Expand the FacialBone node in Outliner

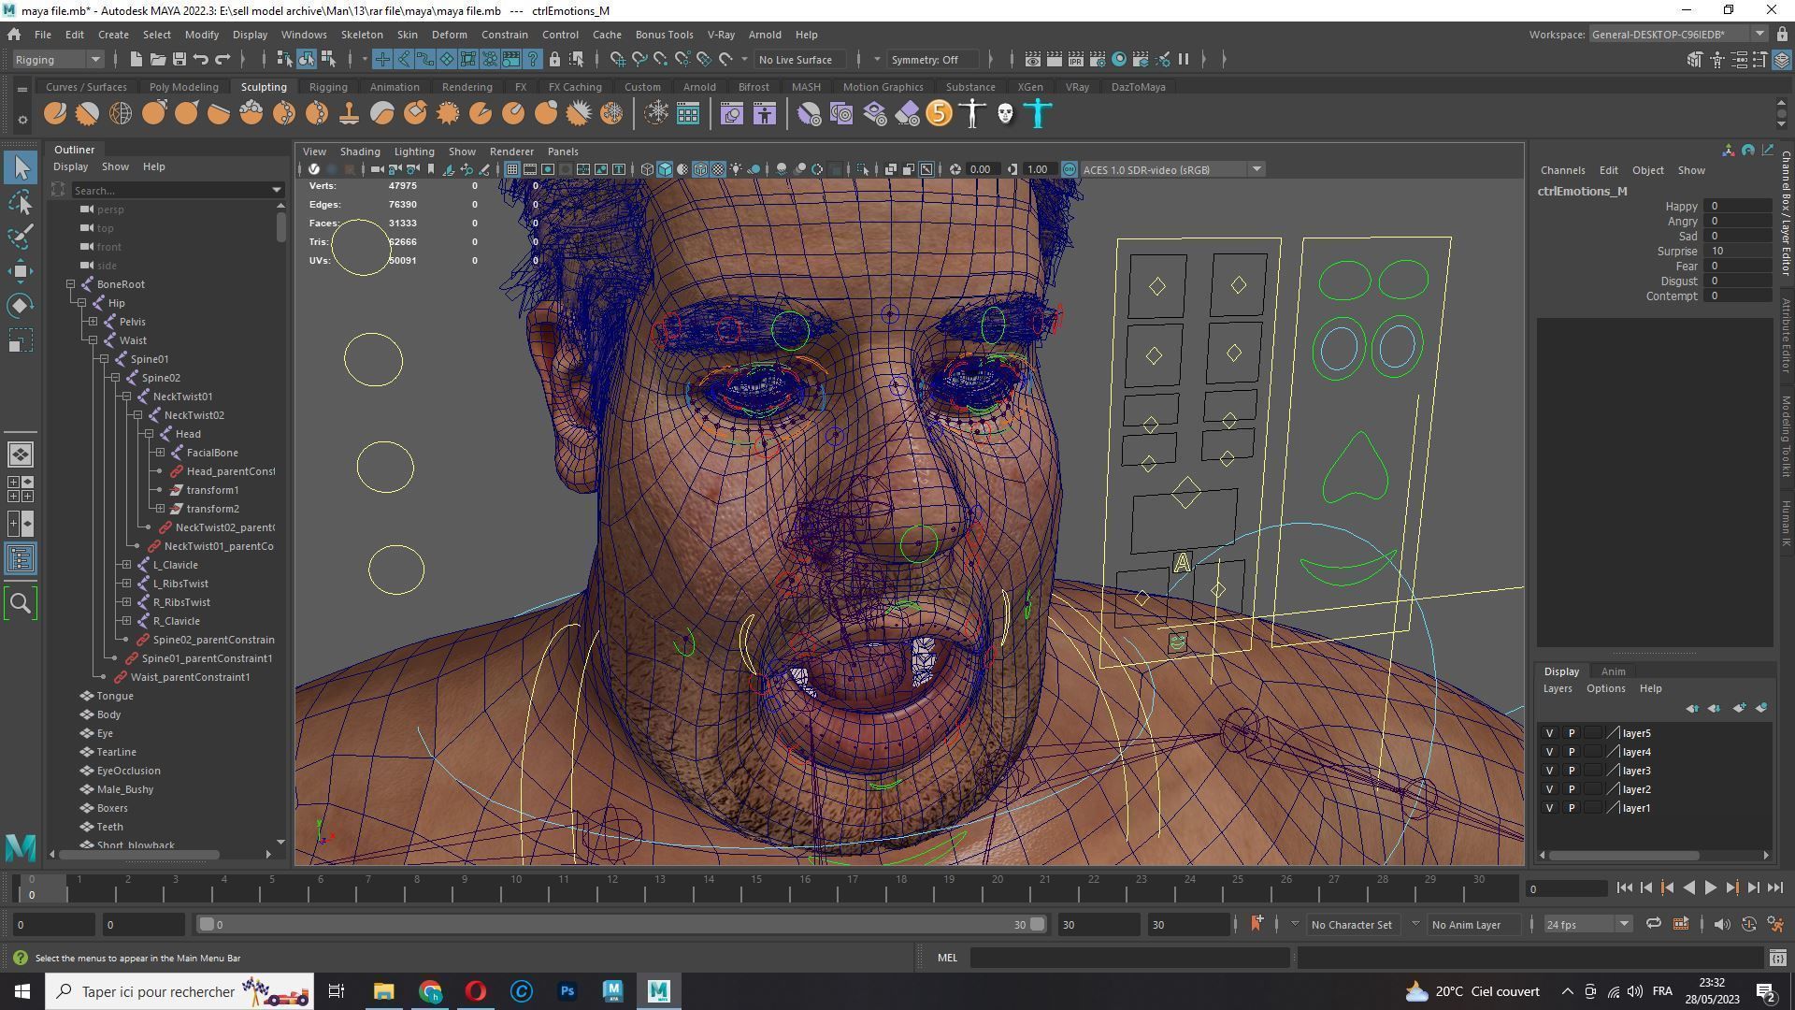tap(160, 453)
